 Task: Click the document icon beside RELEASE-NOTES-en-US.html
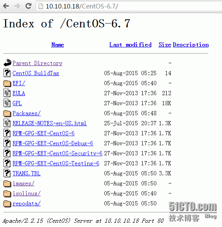point(7,123)
